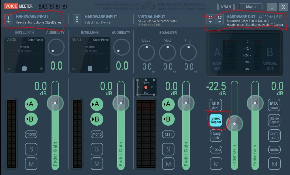Click Color Panel label on input 2 Intellipan

(101, 40)
